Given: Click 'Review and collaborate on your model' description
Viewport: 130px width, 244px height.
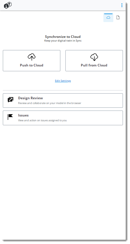Looking at the screenshot, I should [50, 103].
